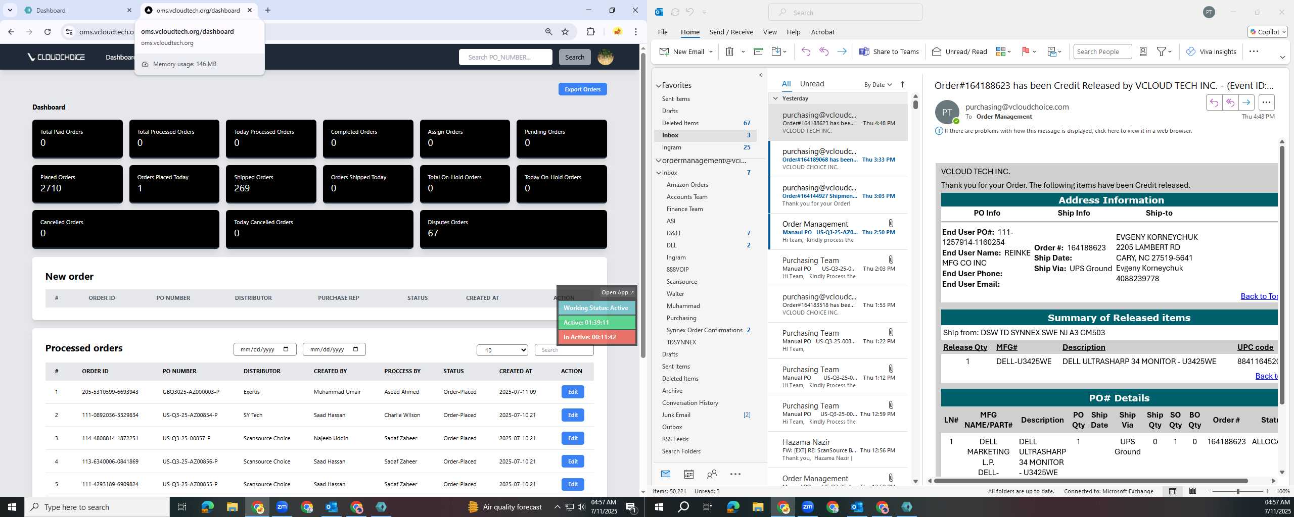
Task: Click Edit for order 205-5310599-6693943
Action: pos(573,392)
